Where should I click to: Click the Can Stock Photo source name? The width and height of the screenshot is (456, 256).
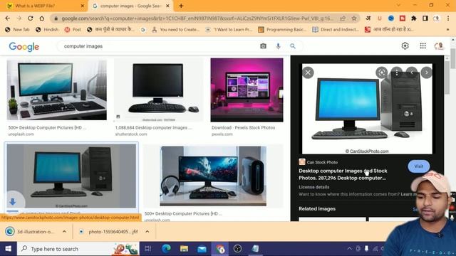click(322, 162)
